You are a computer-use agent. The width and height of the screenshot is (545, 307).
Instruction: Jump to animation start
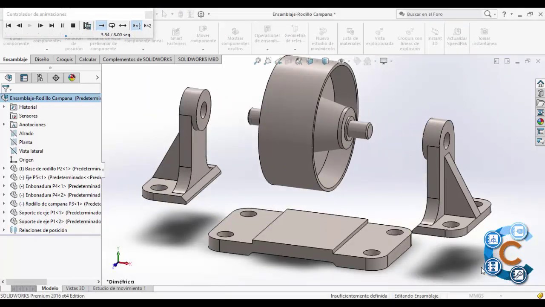click(9, 26)
